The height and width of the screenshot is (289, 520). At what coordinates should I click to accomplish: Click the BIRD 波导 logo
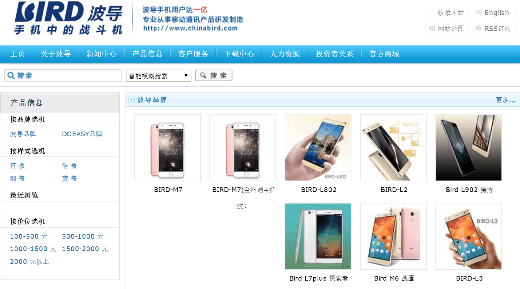click(x=68, y=18)
